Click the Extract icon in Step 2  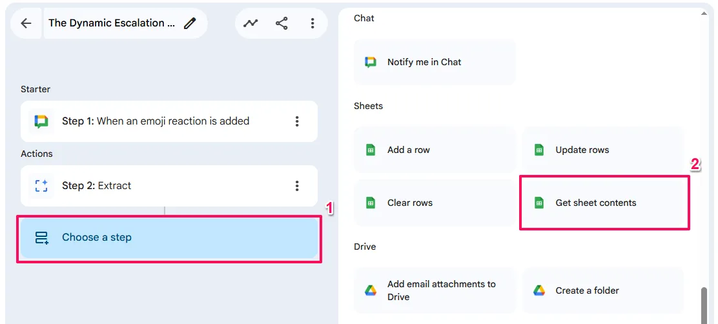click(41, 186)
